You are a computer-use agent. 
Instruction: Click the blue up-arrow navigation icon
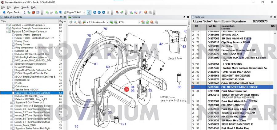pyautogui.click(x=95, y=13)
